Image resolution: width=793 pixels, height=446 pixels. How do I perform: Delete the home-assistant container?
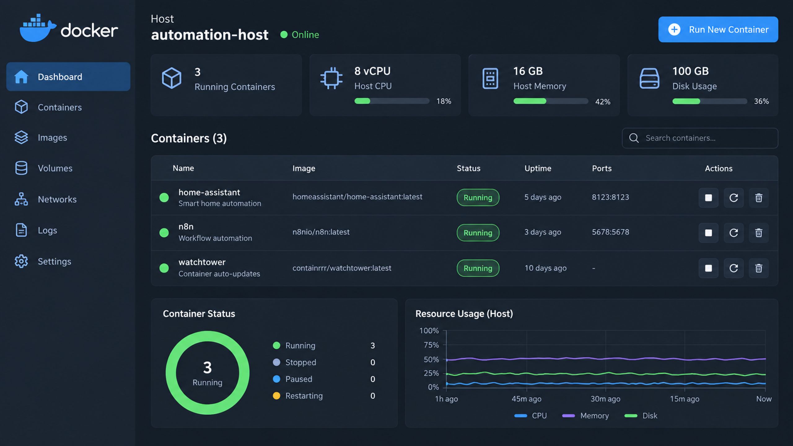759,198
